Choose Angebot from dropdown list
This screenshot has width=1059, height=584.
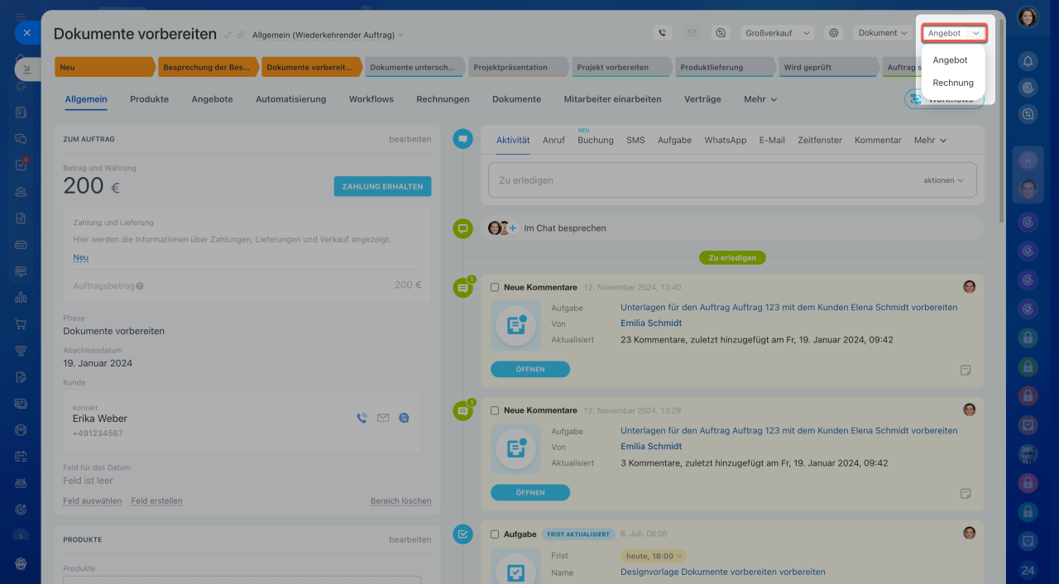pyautogui.click(x=950, y=60)
